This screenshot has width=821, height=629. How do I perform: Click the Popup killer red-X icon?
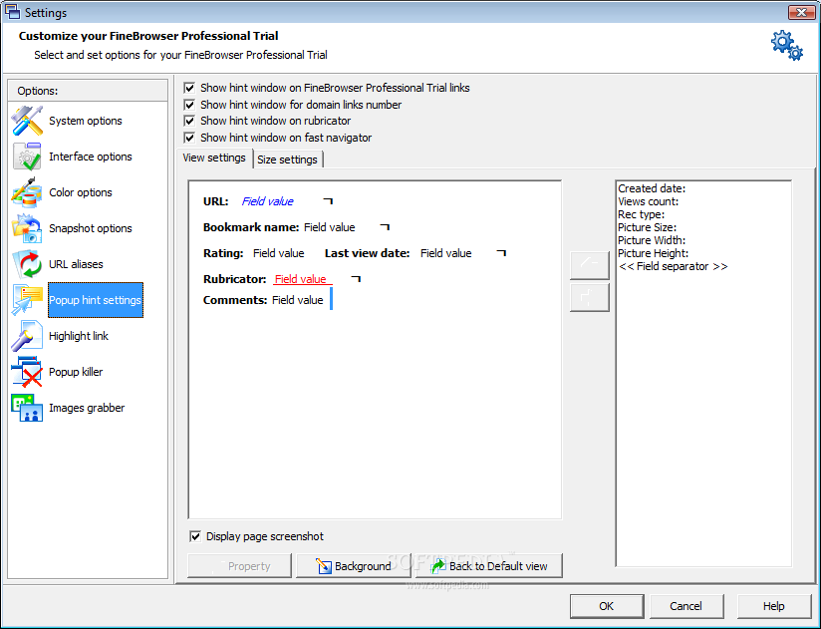27,372
